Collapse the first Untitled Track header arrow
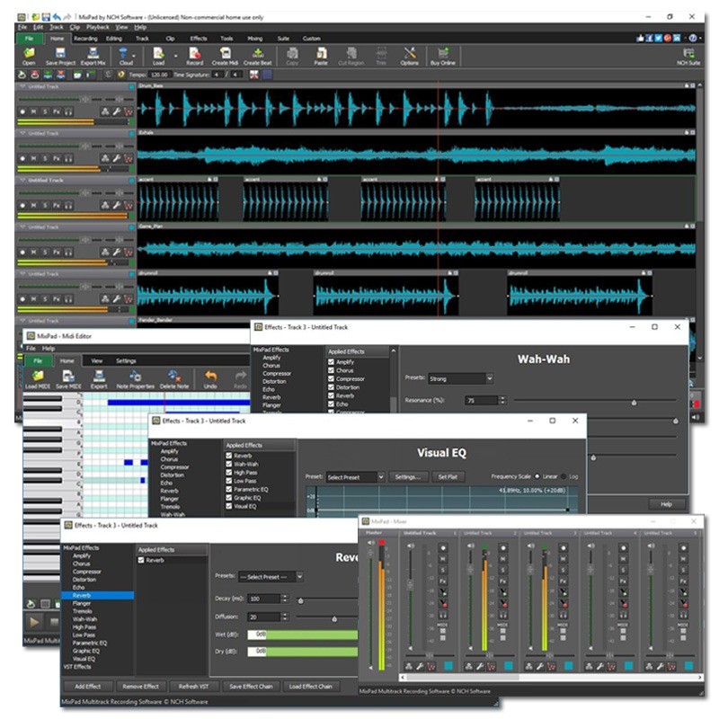Image resolution: width=719 pixels, height=719 pixels. [x=22, y=86]
